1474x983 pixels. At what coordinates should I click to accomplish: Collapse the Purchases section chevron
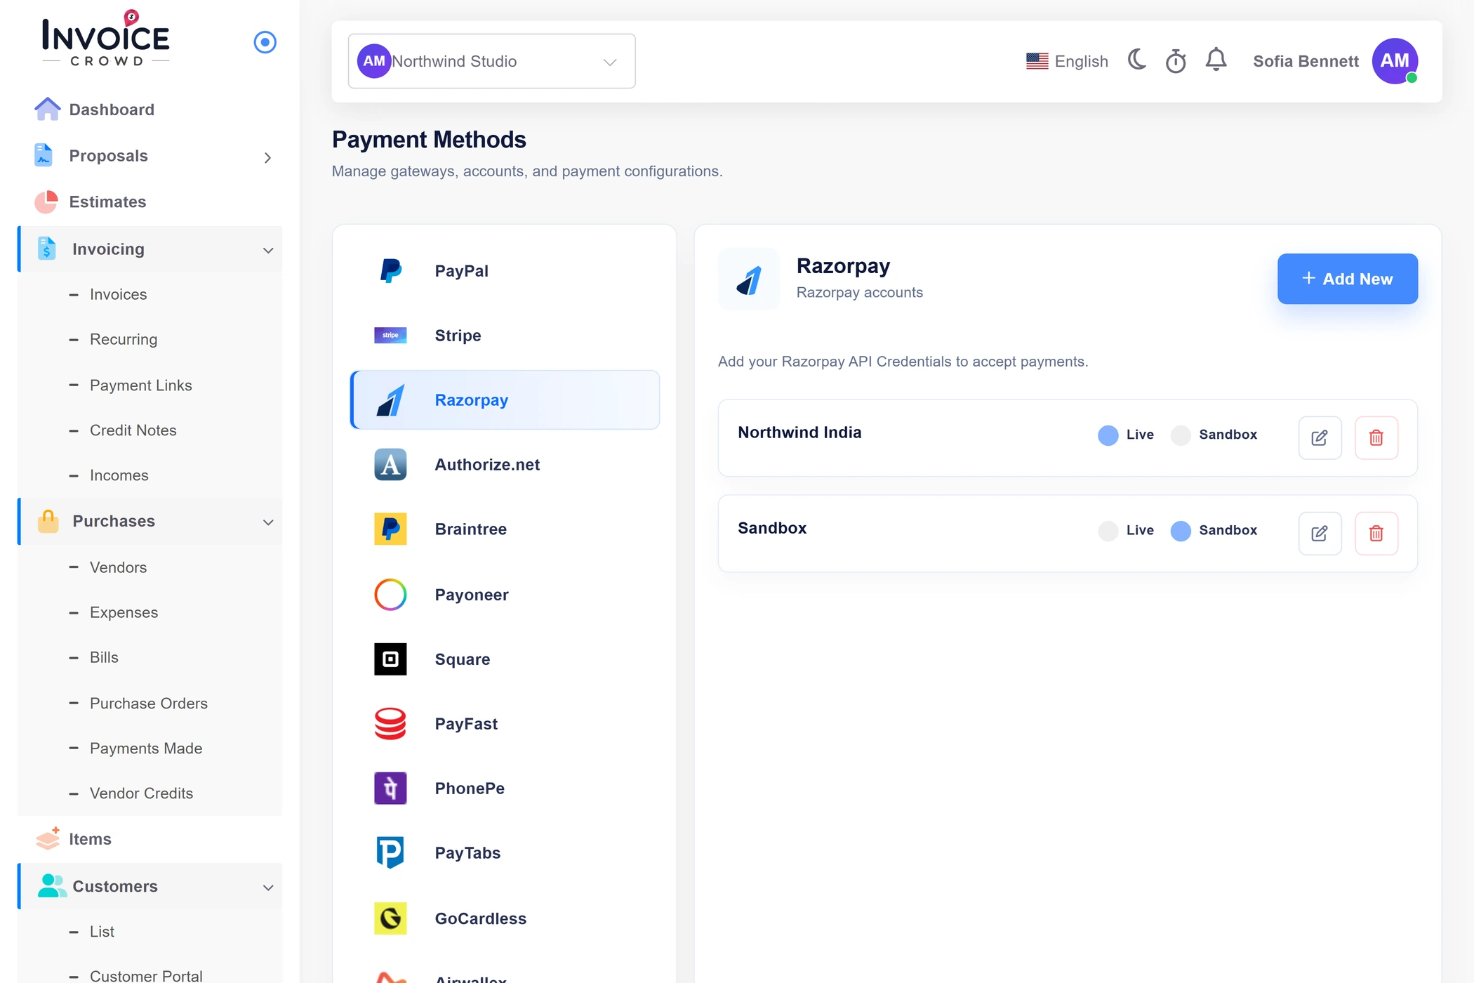[x=268, y=522]
